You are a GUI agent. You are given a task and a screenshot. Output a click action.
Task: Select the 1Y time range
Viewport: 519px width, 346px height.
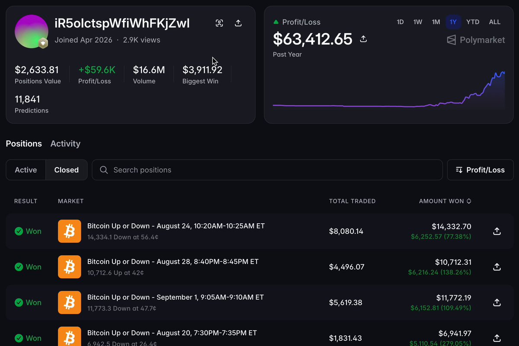(x=453, y=22)
